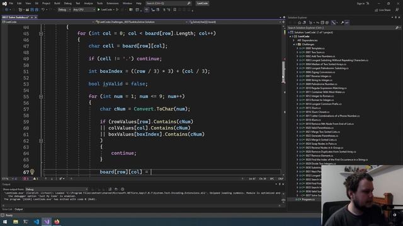Toggle Preview Selected Items in Solution Explorer

pyautogui.click(x=347, y=23)
